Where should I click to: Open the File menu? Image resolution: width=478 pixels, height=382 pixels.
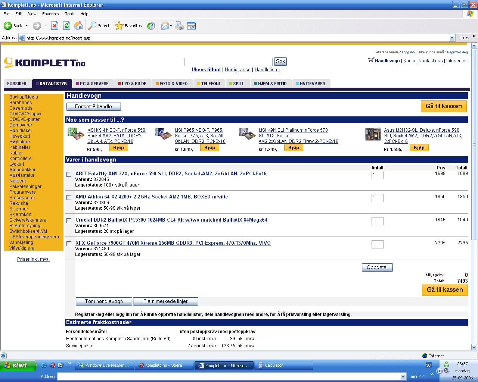coord(6,14)
